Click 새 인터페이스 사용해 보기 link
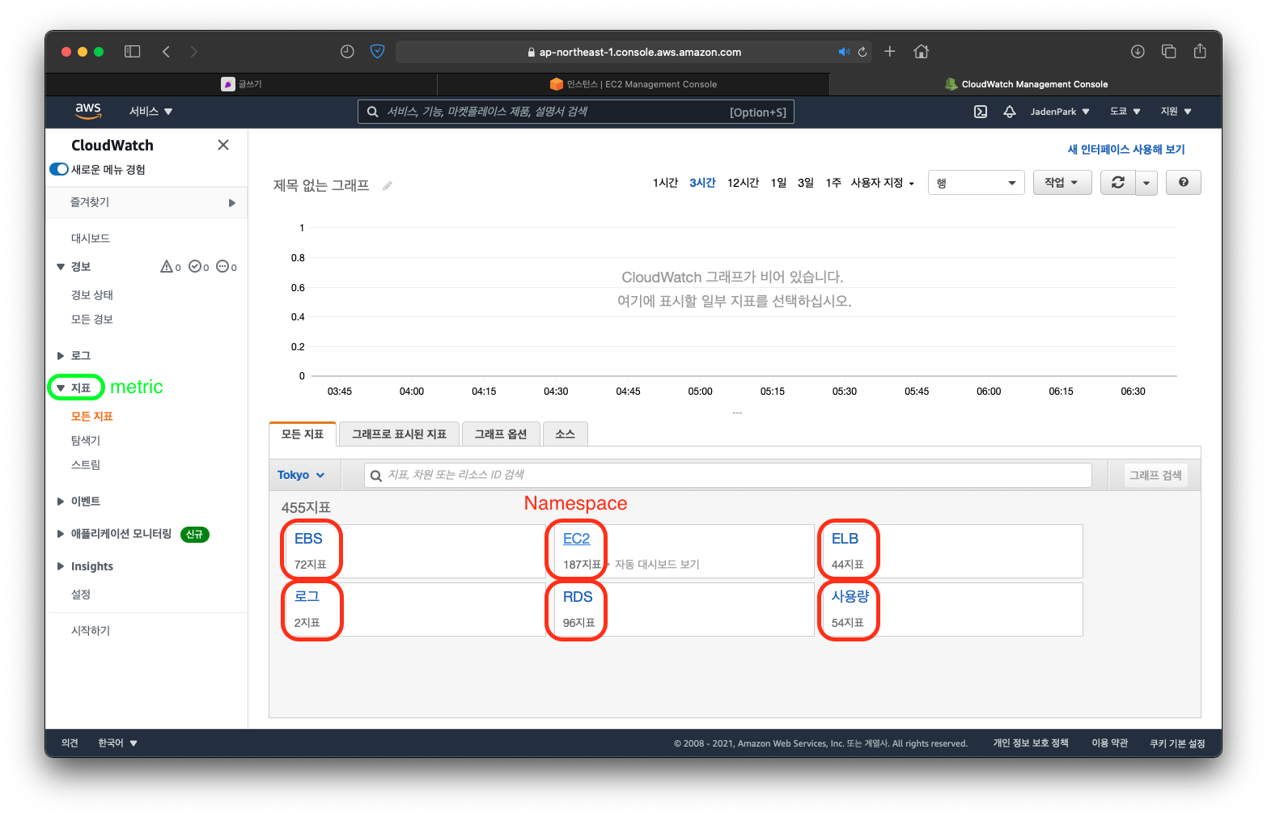 [1126, 150]
